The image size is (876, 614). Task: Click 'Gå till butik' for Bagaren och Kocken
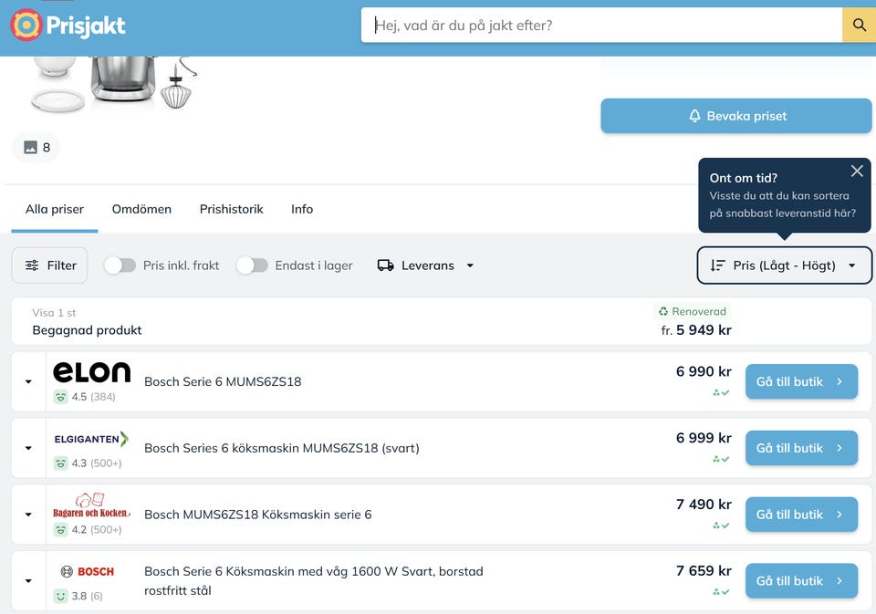tap(801, 515)
